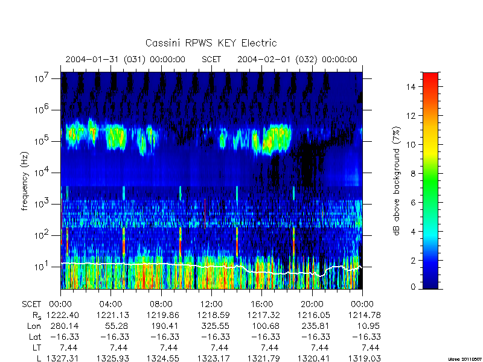Click the Rs value '1218.59'
Viewport: 483px width, 362px height.
pos(214,315)
